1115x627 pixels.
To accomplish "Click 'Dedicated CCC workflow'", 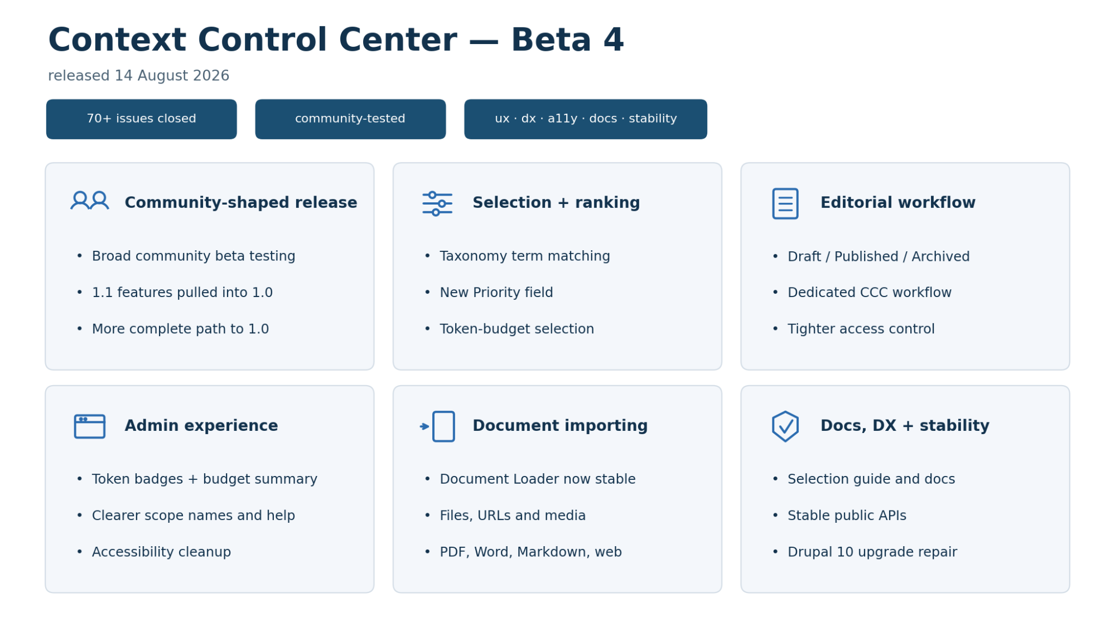I will click(870, 293).
